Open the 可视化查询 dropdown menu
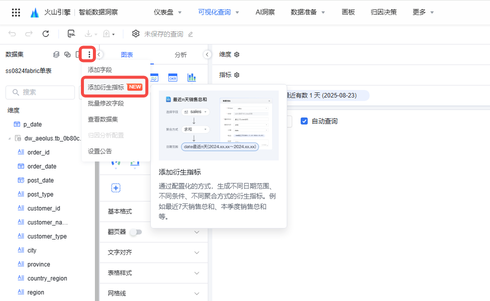This screenshot has width=490, height=301. point(237,12)
